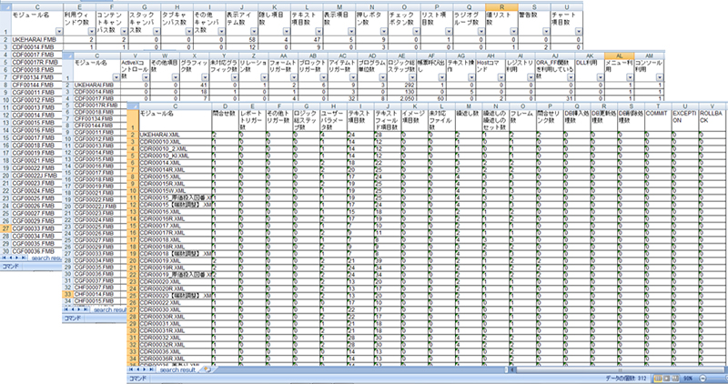The height and width of the screenshot is (384, 728).
Task: Go to next sheet in front window
Action: click(x=145, y=369)
